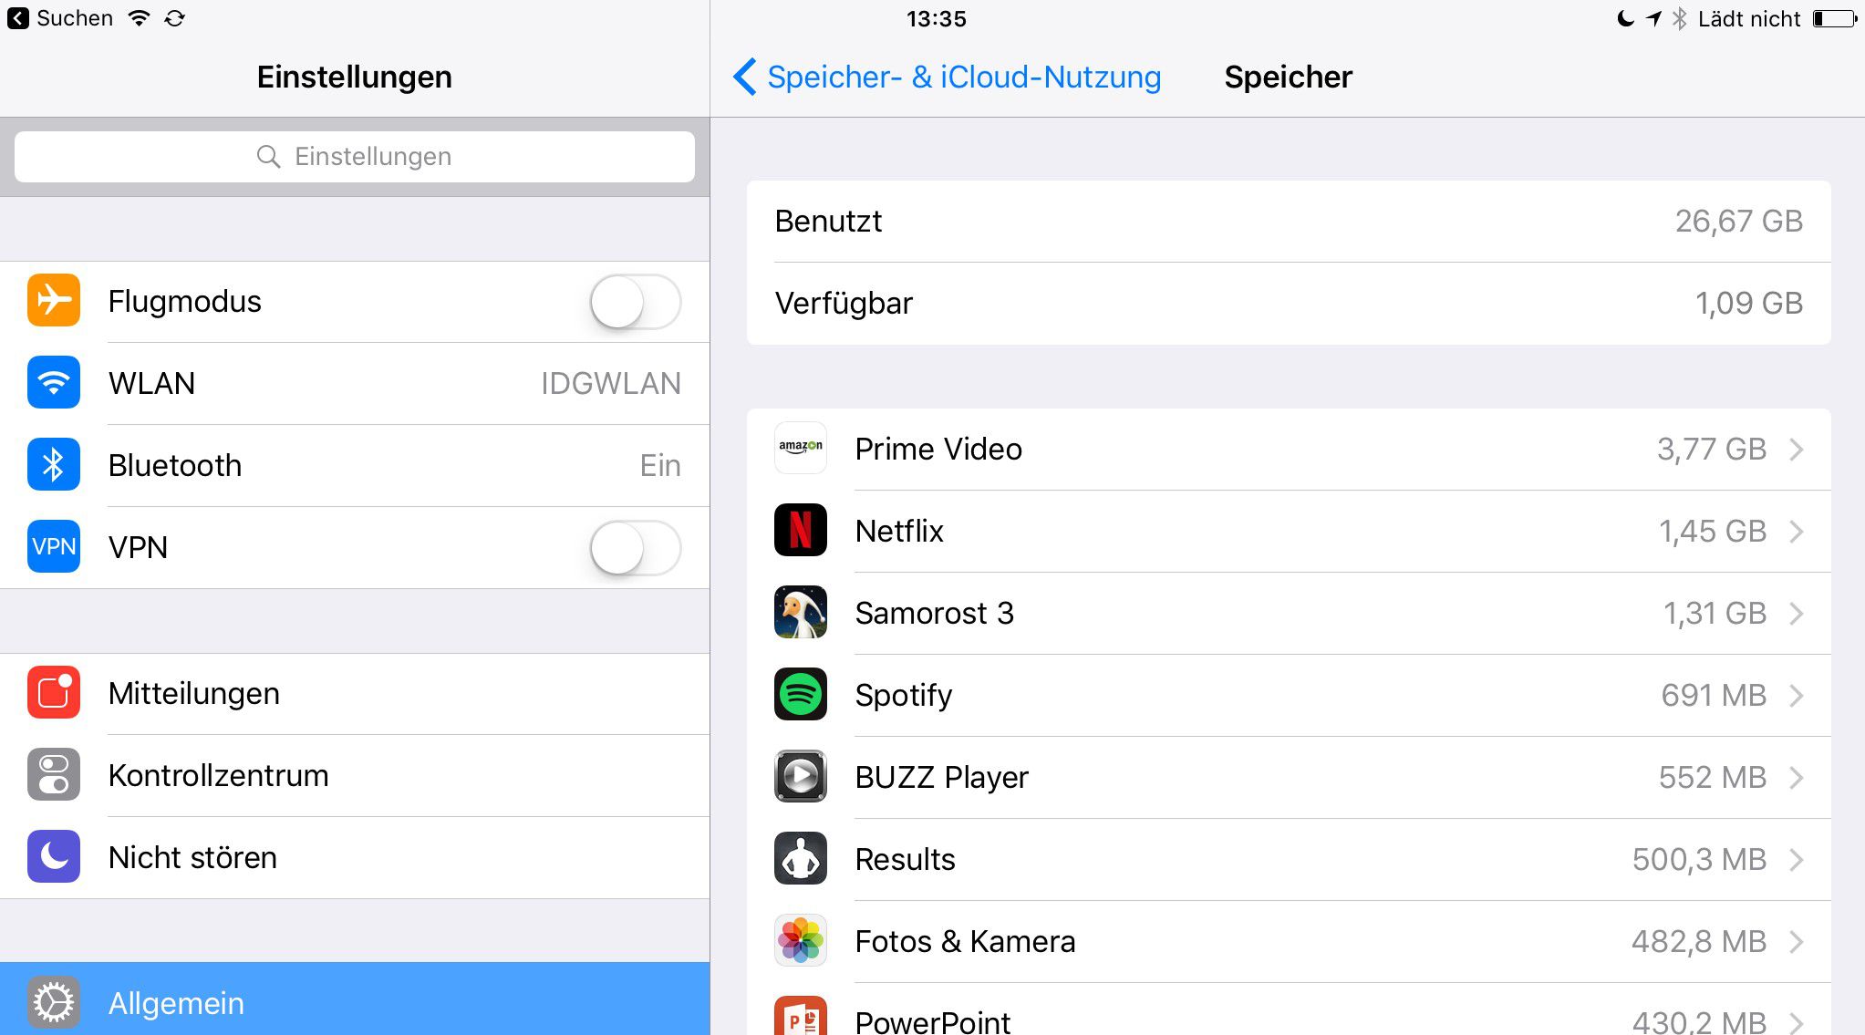Turn on the VPN switch
The height and width of the screenshot is (1035, 1865).
pyautogui.click(x=635, y=548)
